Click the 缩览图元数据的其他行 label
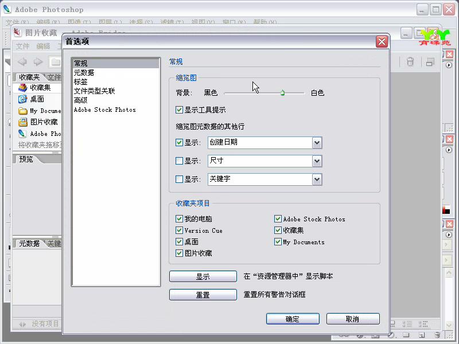Screen dimensions: 459x344 210,126
